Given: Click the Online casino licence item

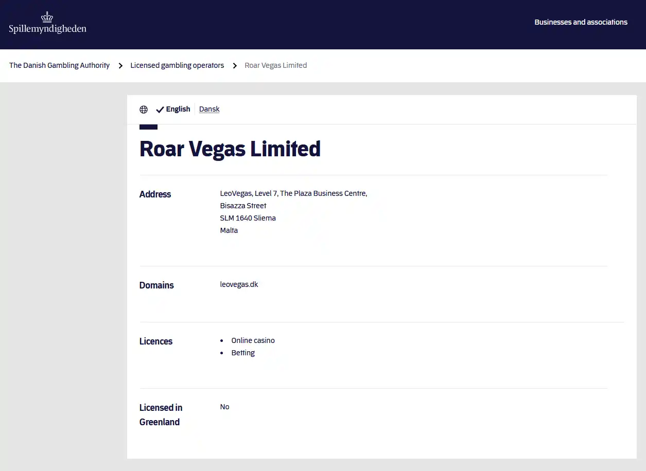Looking at the screenshot, I should [x=253, y=340].
